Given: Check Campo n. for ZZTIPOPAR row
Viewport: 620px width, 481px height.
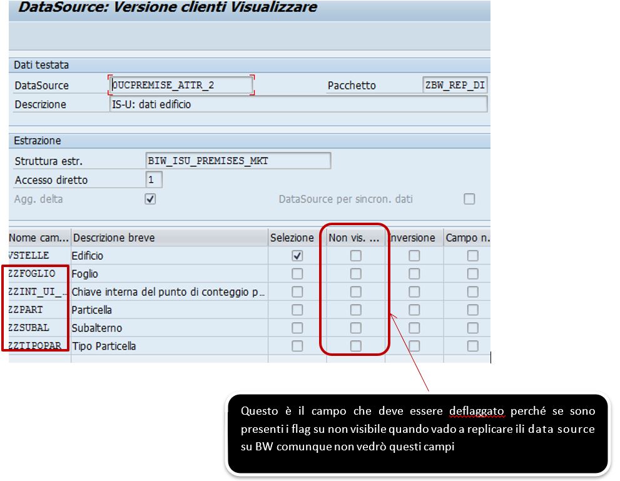Looking at the screenshot, I should [x=473, y=347].
